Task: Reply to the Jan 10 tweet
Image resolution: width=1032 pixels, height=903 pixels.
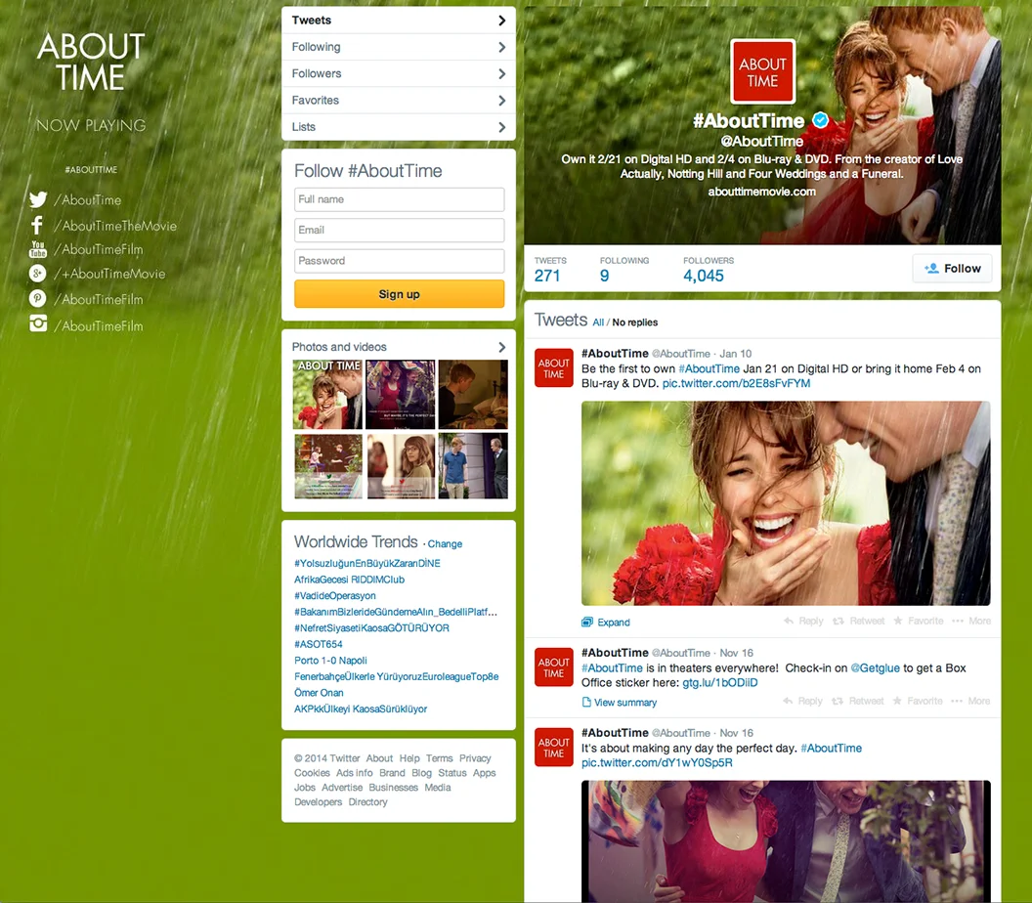Action: (x=803, y=621)
